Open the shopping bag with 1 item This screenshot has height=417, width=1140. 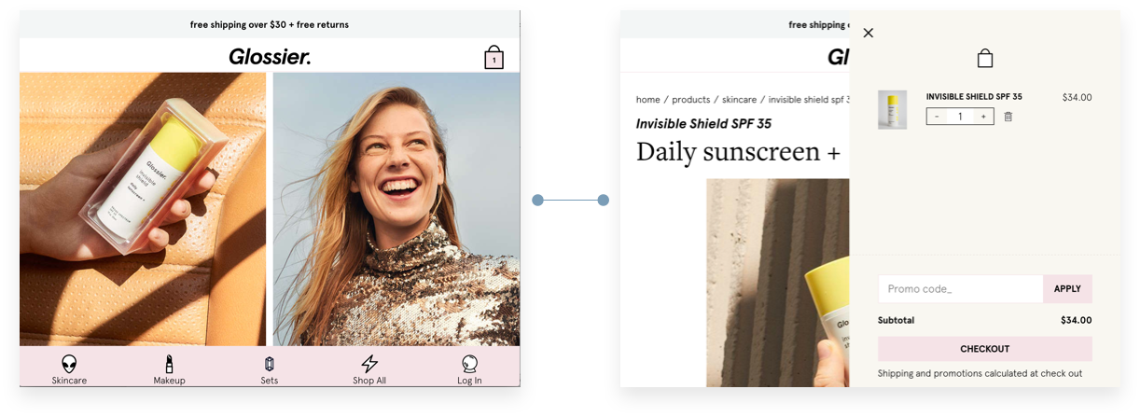pyautogui.click(x=494, y=57)
